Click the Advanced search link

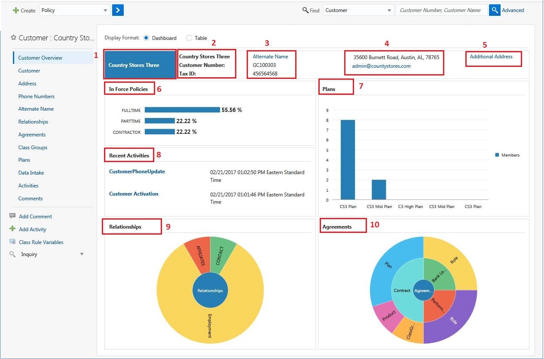click(513, 10)
